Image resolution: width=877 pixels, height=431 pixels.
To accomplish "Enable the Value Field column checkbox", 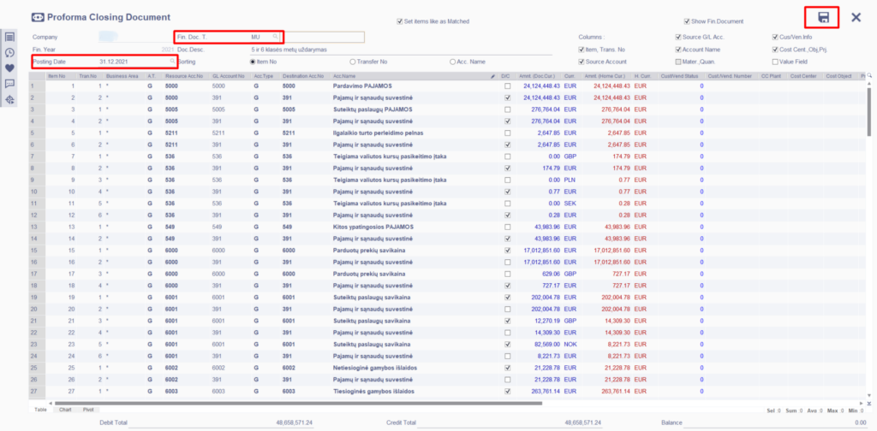I will pos(774,62).
